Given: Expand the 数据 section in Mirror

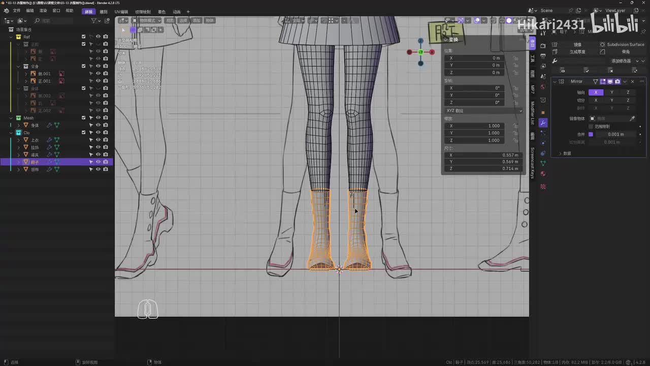Looking at the screenshot, I should pyautogui.click(x=566, y=153).
